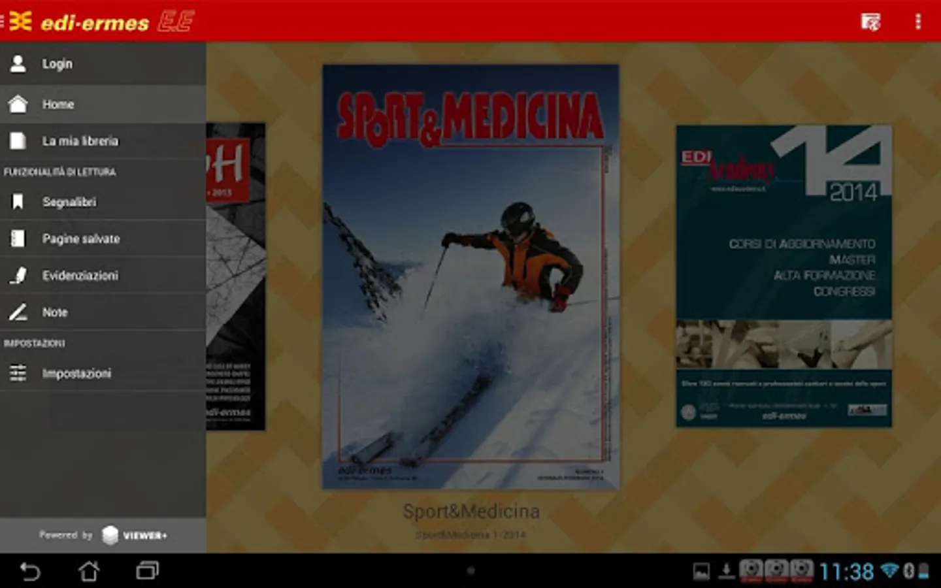Open the edi-ermes logo drawer toggle
941x588 pixels.
tap(17, 21)
